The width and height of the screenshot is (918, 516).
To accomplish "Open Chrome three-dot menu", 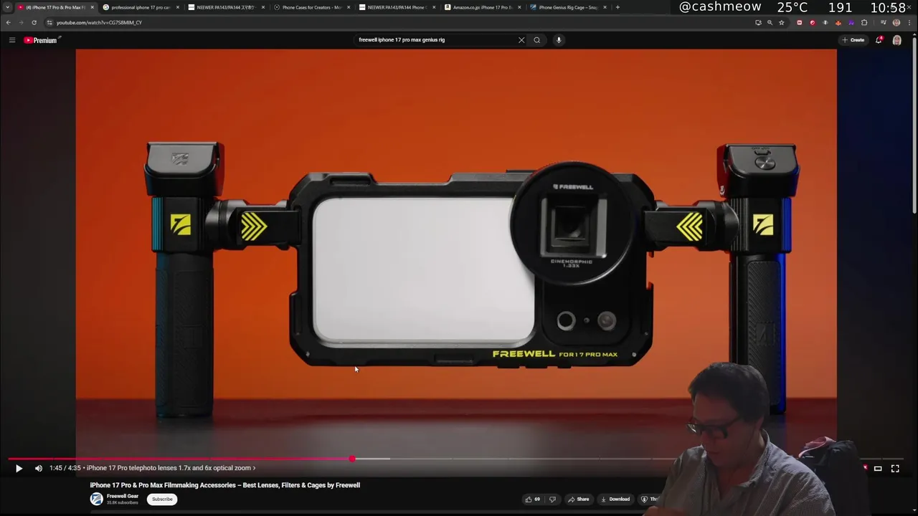I will (x=909, y=22).
